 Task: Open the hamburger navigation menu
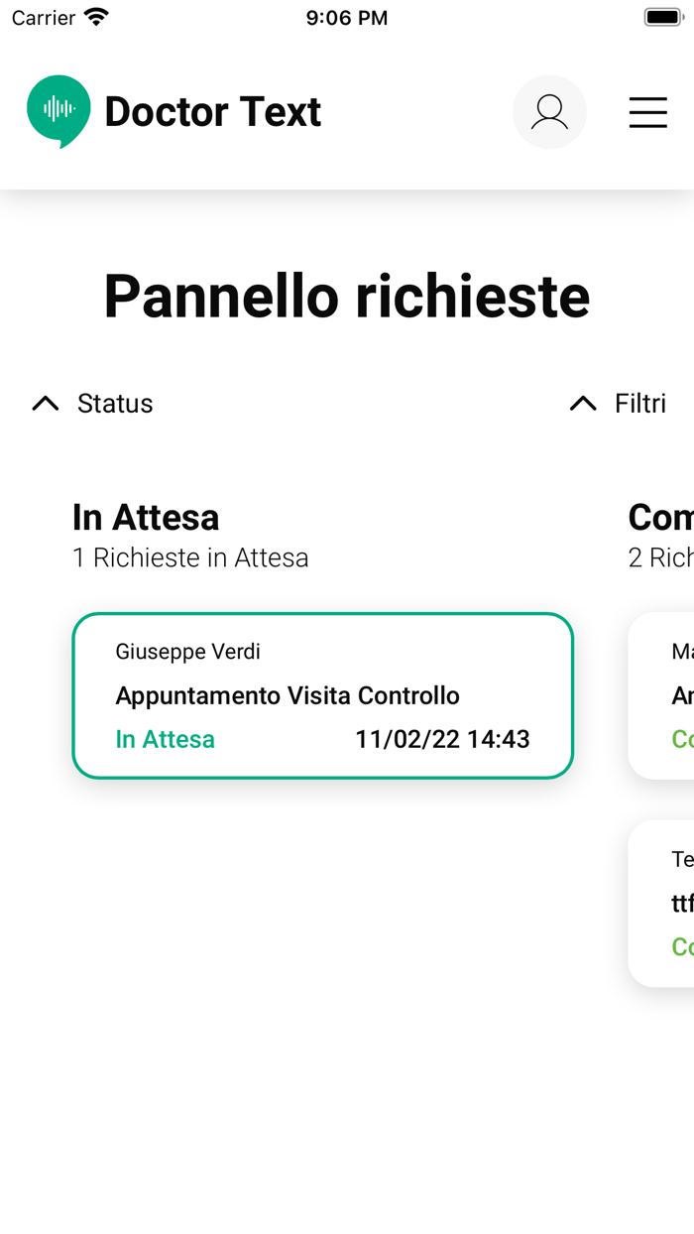[x=648, y=112]
